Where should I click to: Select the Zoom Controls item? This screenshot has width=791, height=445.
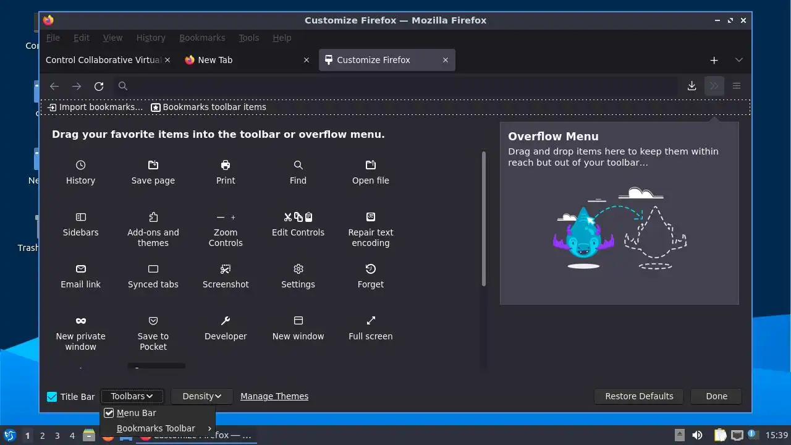click(x=226, y=229)
